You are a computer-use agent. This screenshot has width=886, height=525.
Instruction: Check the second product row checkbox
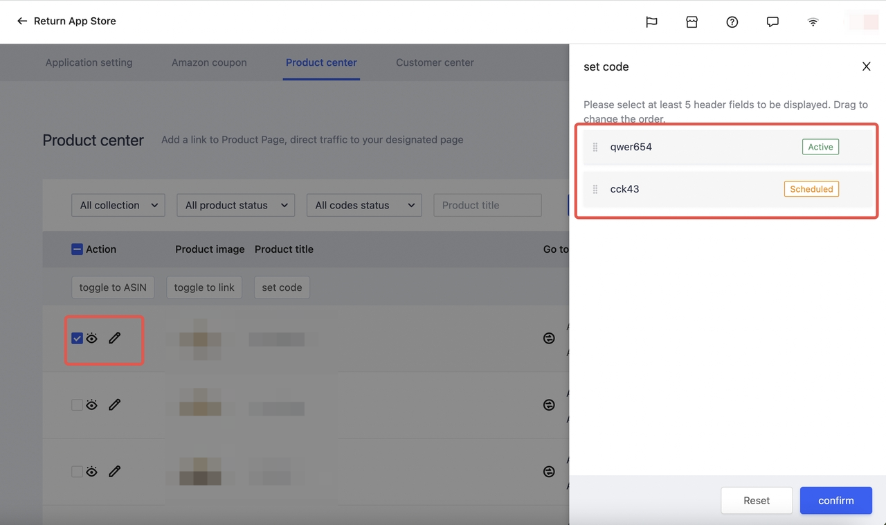(77, 404)
